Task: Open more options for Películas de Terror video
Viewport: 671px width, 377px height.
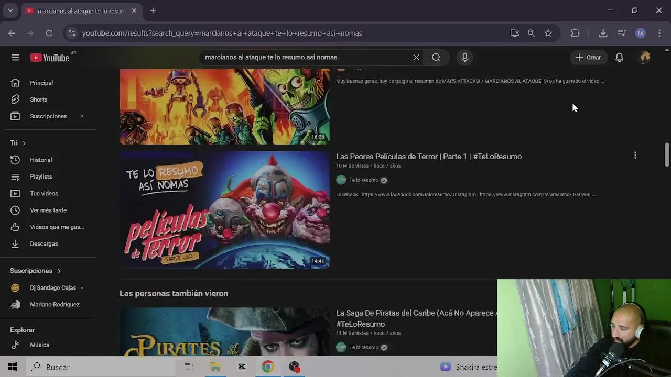Action: [635, 156]
